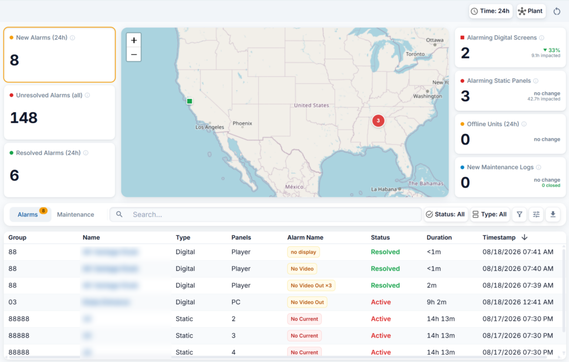Sort by the Status column header
The width and height of the screenshot is (569, 362).
380,237
